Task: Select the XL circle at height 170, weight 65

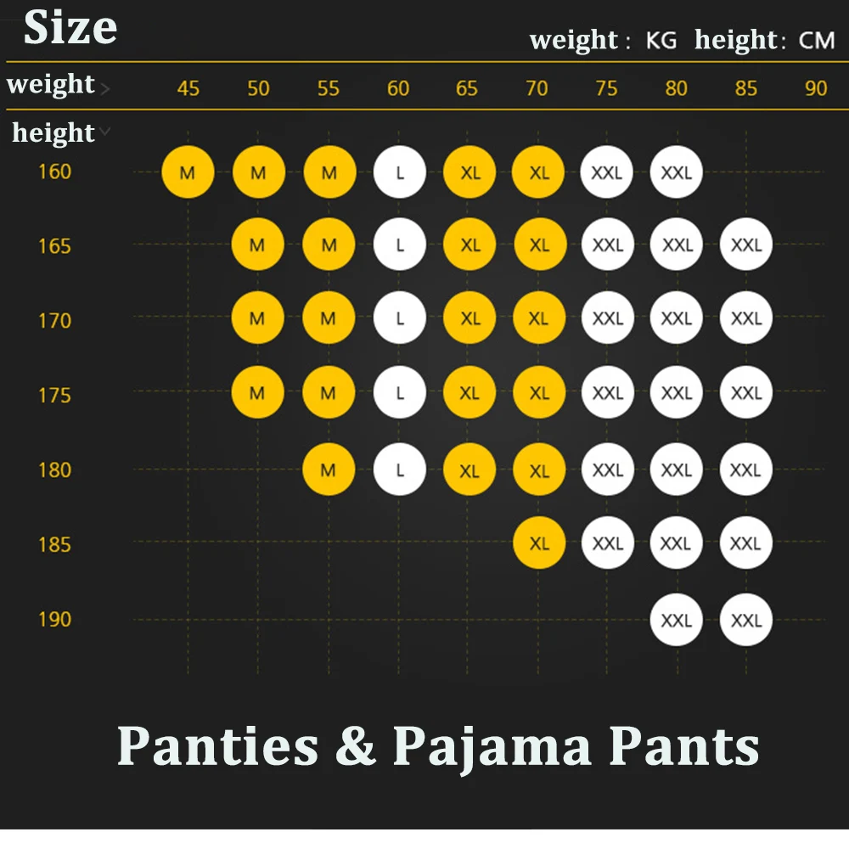Action: [469, 319]
